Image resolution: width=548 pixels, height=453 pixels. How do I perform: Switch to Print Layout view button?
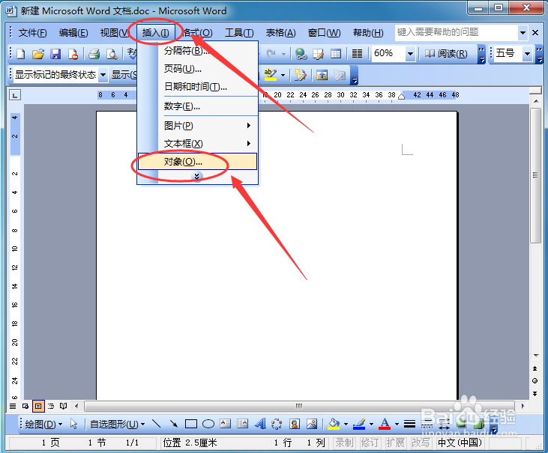pyautogui.click(x=38, y=406)
